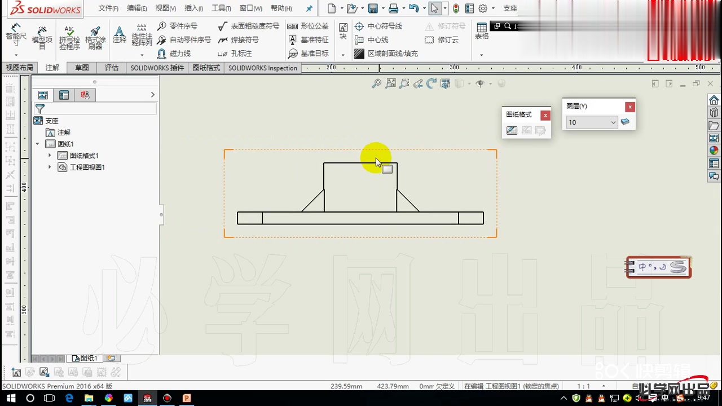This screenshot has height=406, width=722.
Task: Open the Appearances color ball panel
Action: click(x=714, y=151)
